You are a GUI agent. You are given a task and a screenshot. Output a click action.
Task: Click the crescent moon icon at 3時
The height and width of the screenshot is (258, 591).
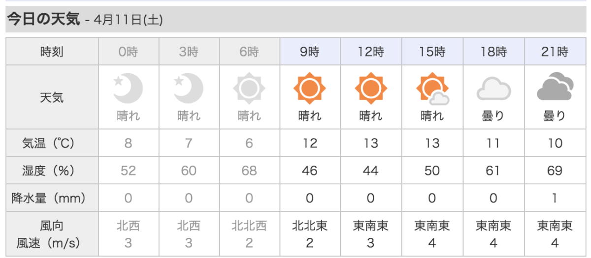189,89
